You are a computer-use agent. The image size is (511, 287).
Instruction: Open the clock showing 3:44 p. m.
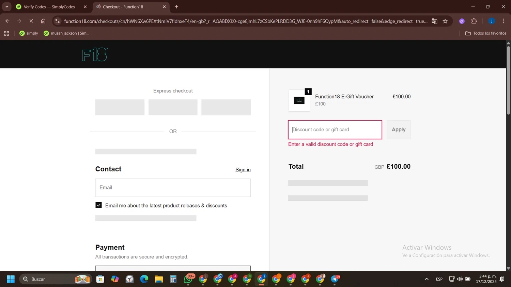(x=486, y=279)
